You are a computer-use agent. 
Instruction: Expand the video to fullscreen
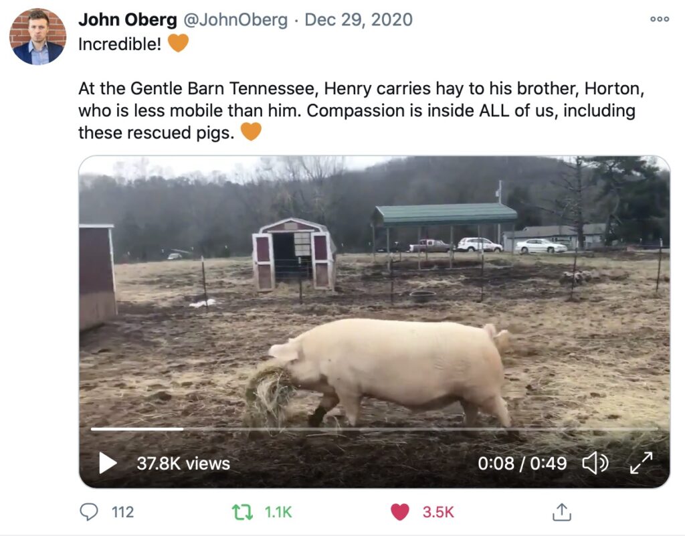(641, 463)
